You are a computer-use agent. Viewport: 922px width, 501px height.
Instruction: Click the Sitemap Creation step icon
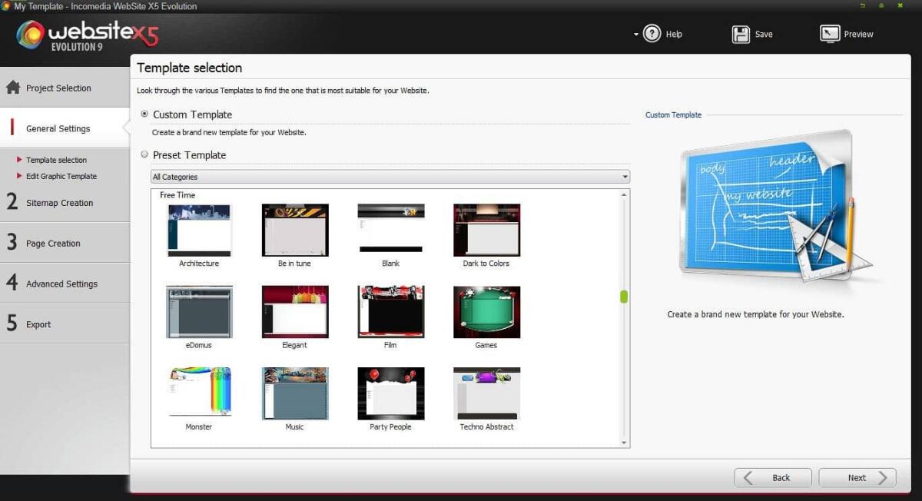[12, 202]
